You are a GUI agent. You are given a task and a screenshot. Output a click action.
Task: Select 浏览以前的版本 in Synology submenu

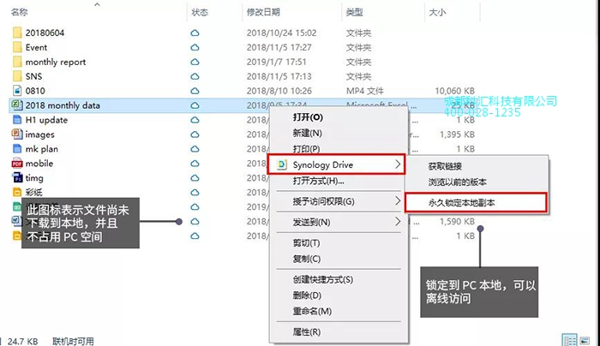pos(457,182)
